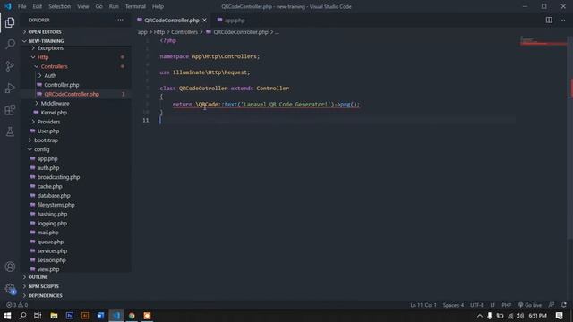The image size is (573, 322).
Task: Open the Source Control view
Action: 10,66
